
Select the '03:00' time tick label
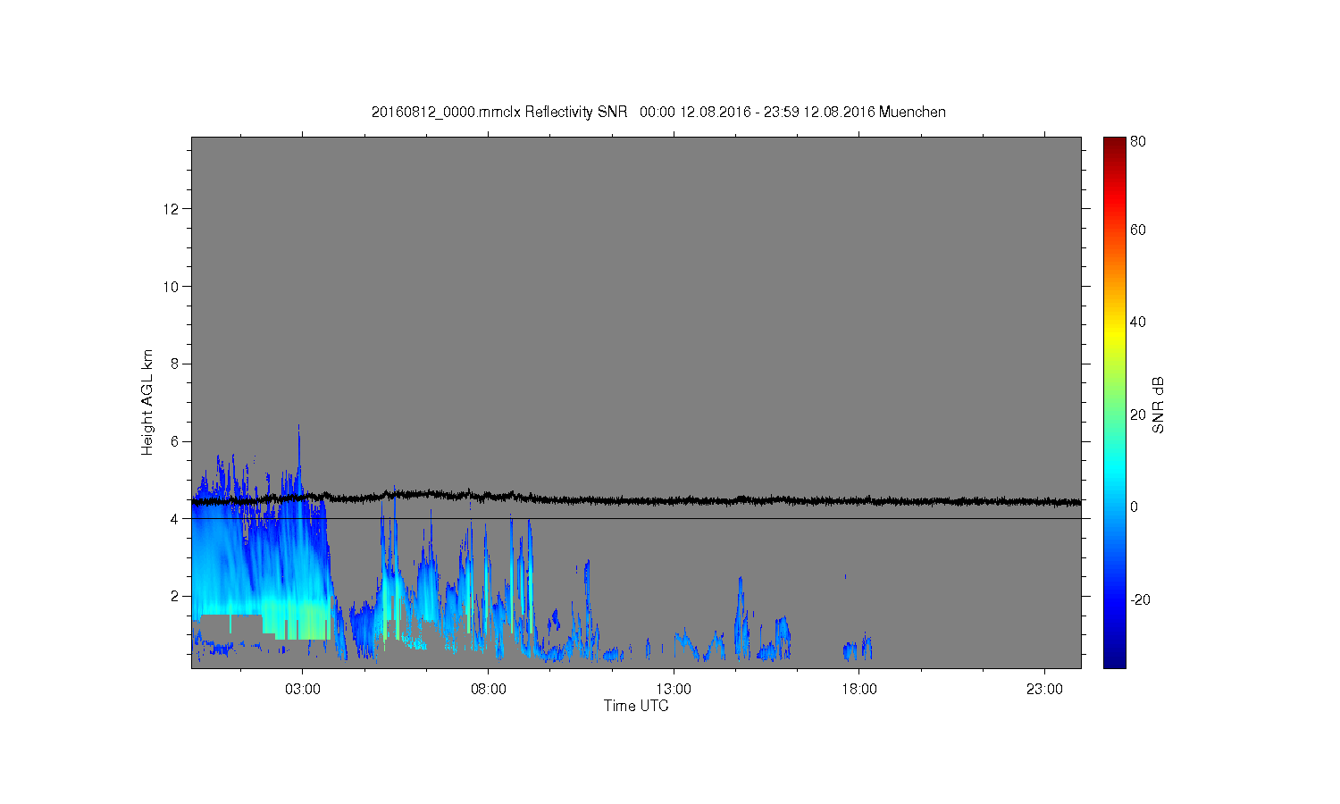(303, 690)
